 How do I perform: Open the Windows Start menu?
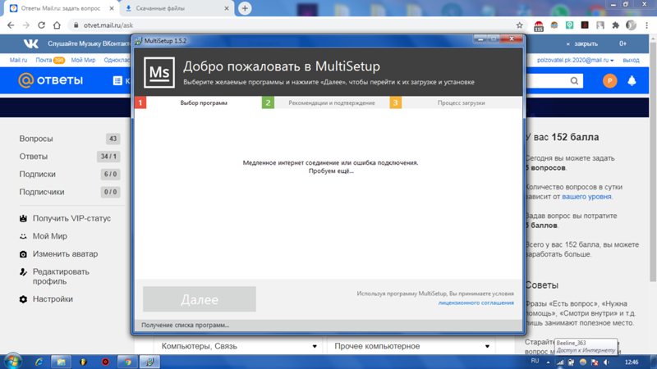[x=12, y=362]
